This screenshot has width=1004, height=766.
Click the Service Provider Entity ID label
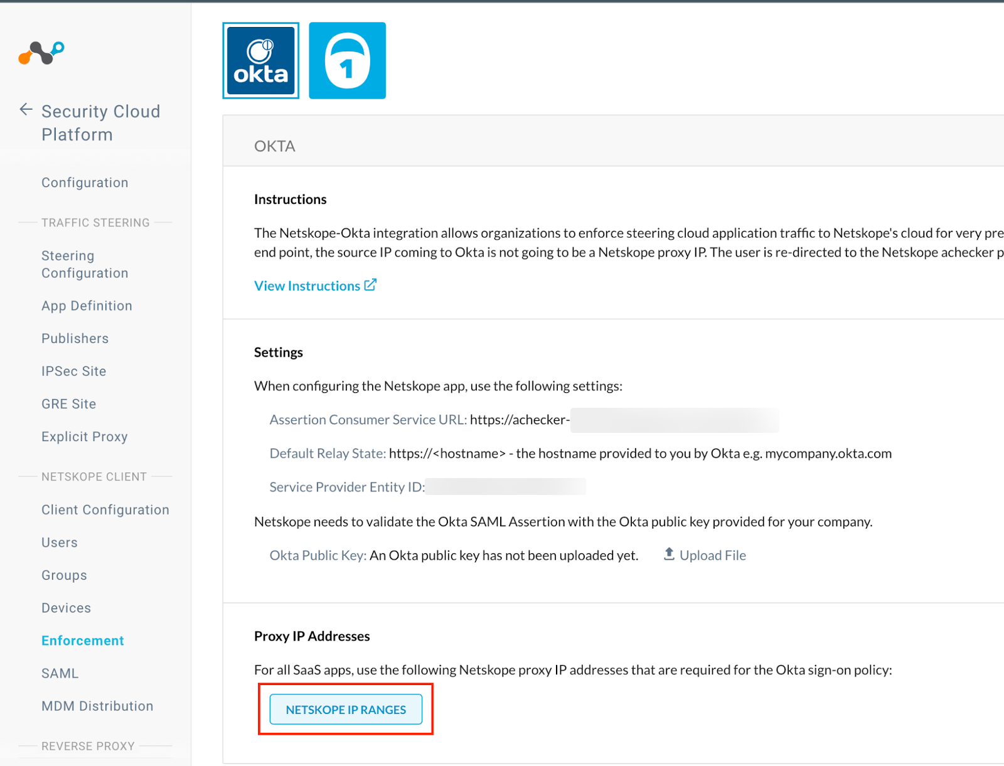point(347,487)
